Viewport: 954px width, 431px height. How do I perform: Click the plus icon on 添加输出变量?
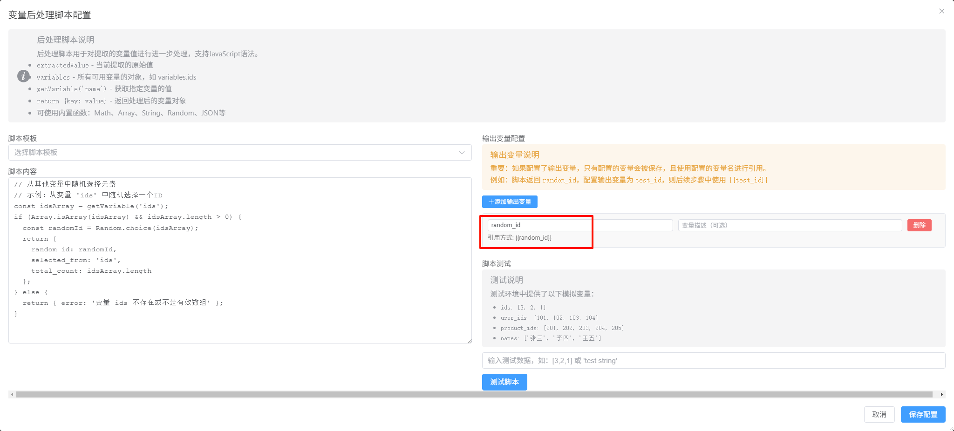point(491,202)
